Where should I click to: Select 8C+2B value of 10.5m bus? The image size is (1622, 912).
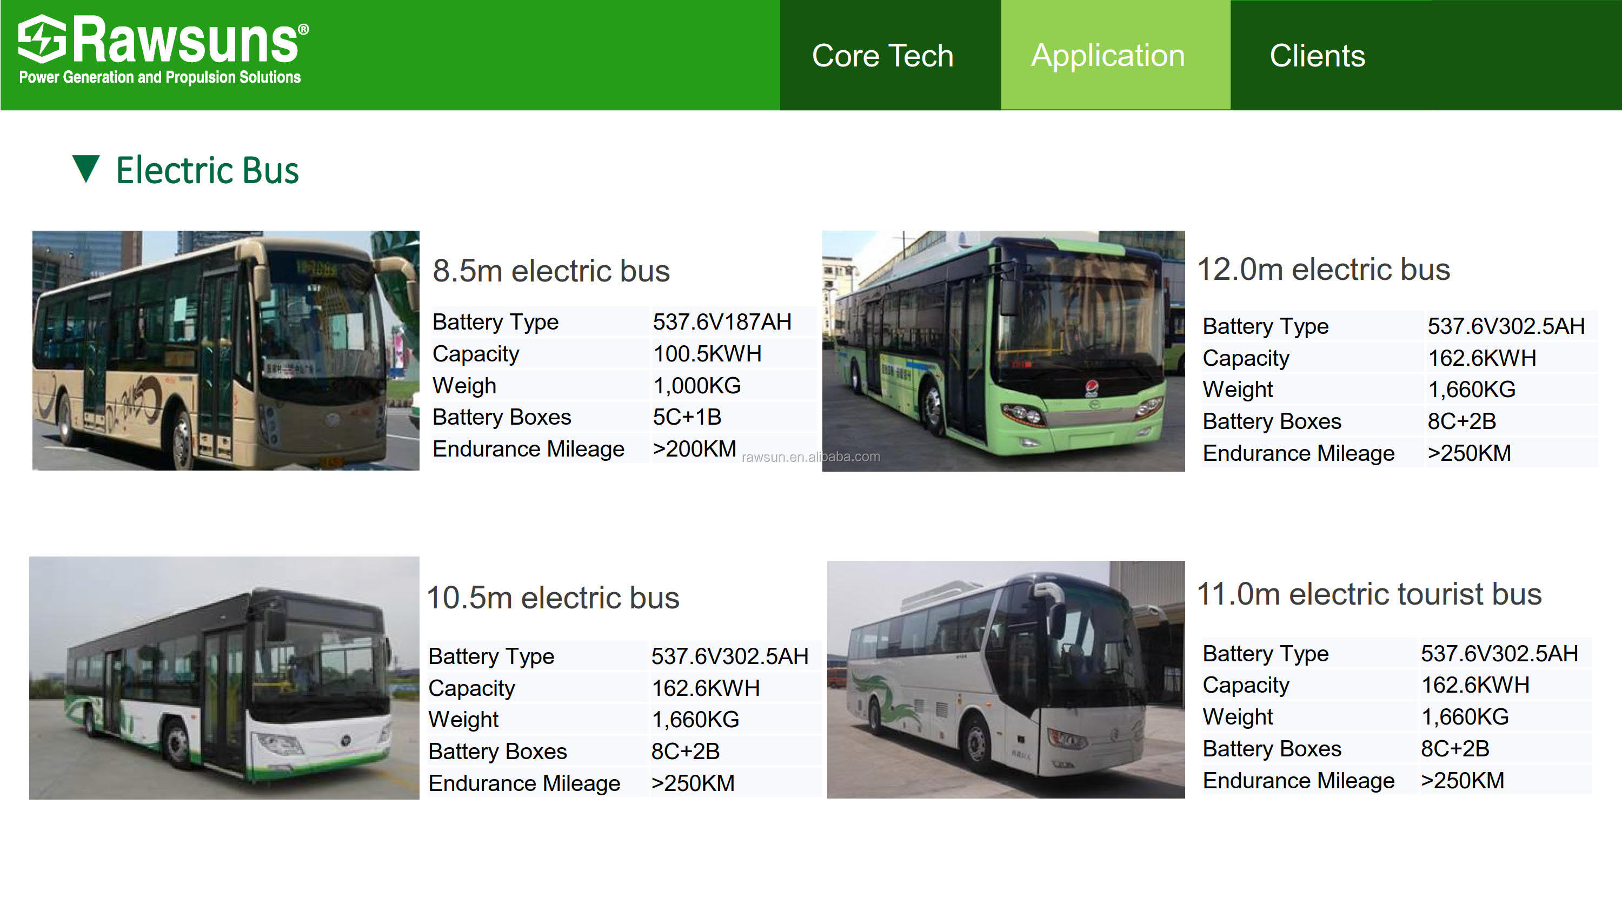[686, 752]
